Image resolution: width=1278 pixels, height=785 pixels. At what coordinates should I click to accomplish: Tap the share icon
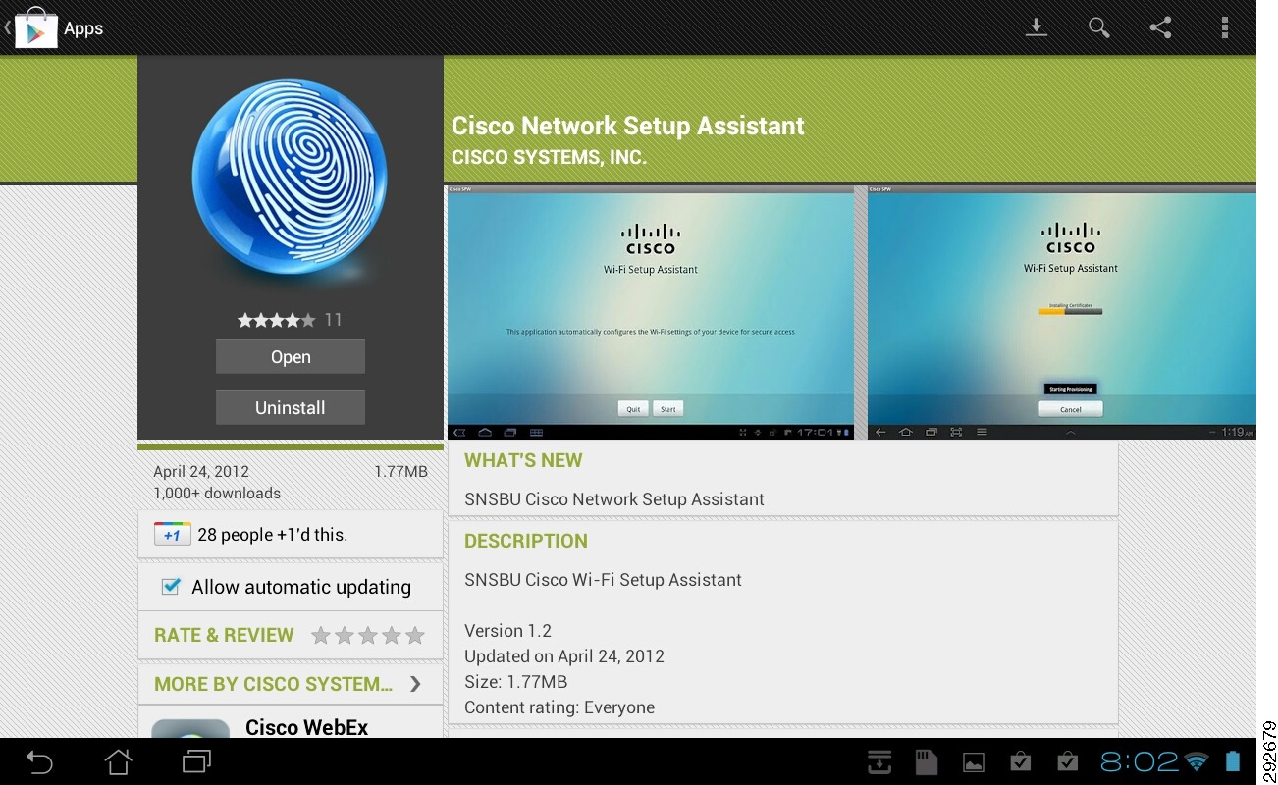pos(1161,27)
